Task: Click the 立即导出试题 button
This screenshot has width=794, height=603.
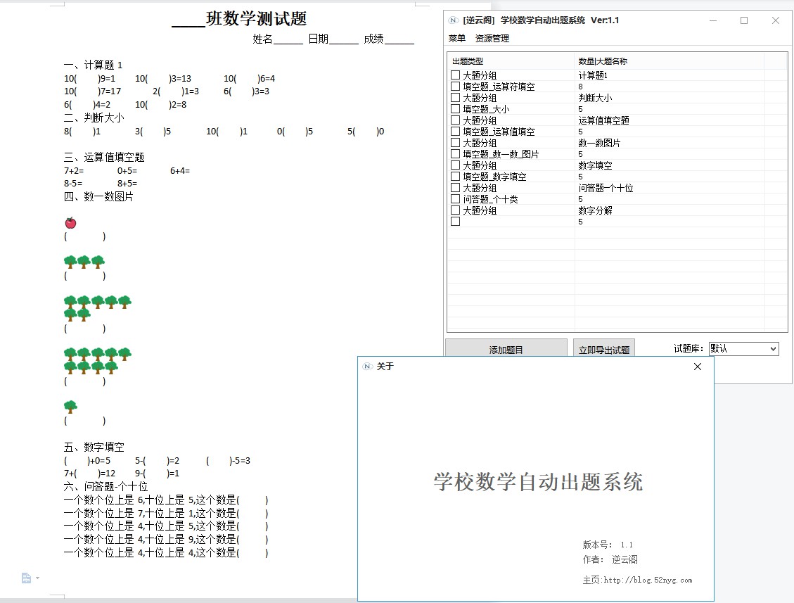Action: (x=603, y=348)
